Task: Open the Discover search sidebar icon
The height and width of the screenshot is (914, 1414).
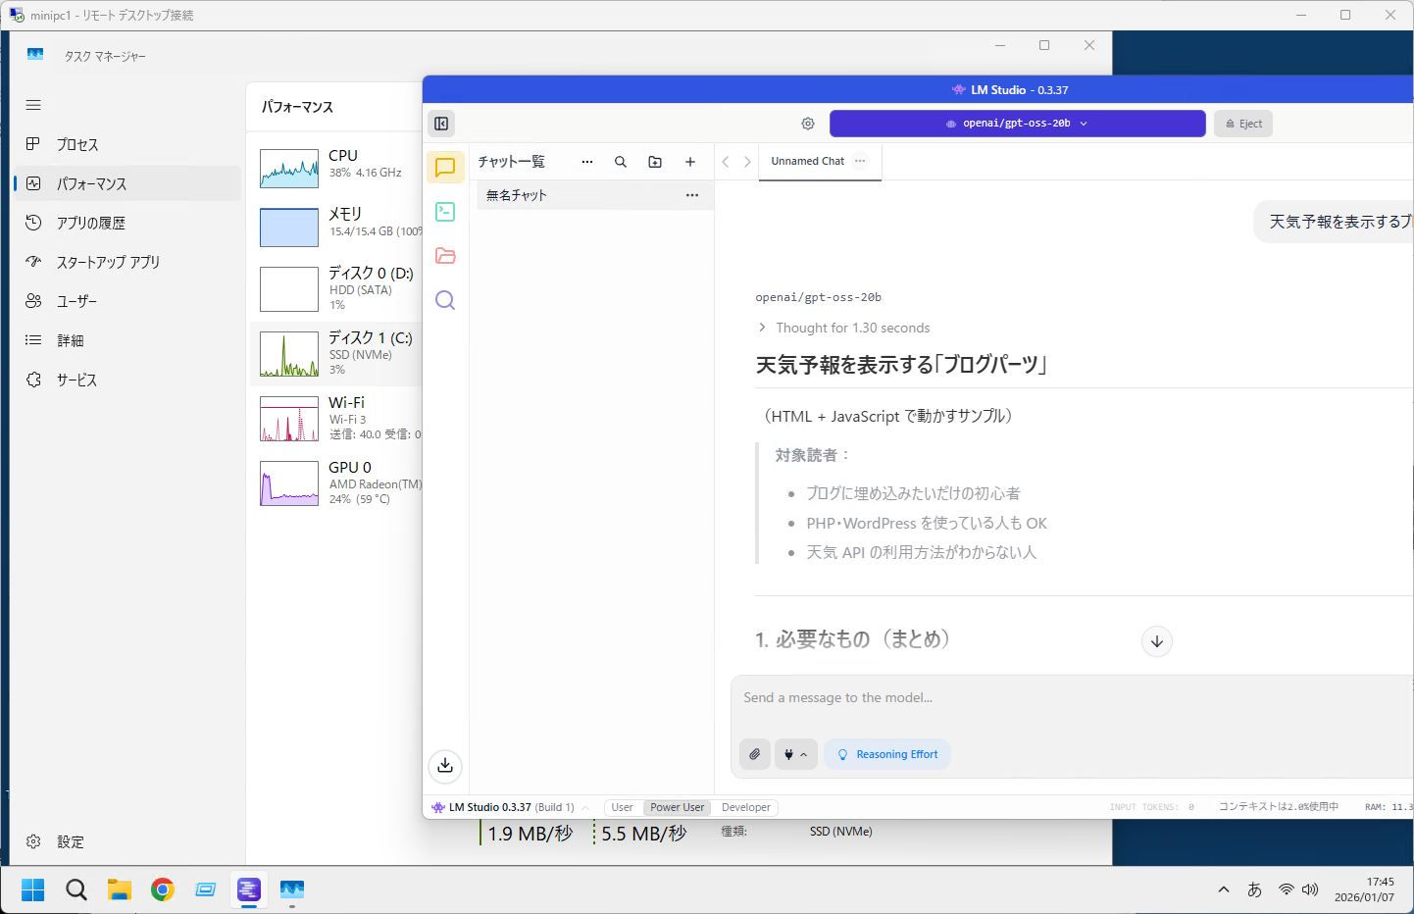Action: (x=445, y=300)
